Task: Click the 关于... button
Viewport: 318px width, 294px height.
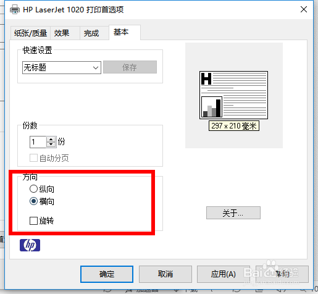Action: coord(233,213)
